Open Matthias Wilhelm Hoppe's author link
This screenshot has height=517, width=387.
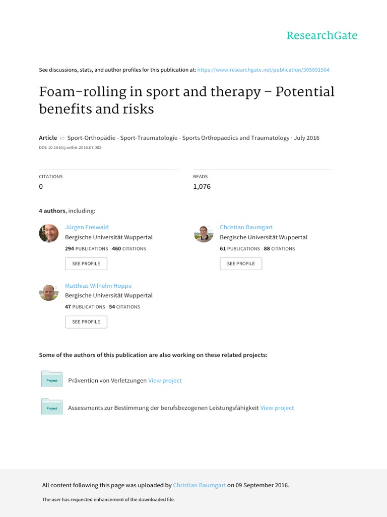click(x=98, y=286)
